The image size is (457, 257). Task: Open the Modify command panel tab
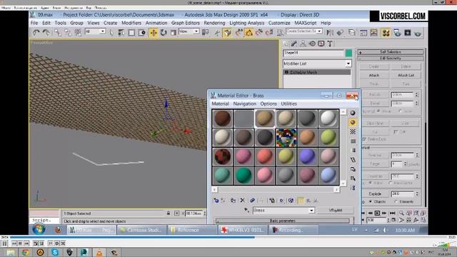pyautogui.click(x=293, y=44)
